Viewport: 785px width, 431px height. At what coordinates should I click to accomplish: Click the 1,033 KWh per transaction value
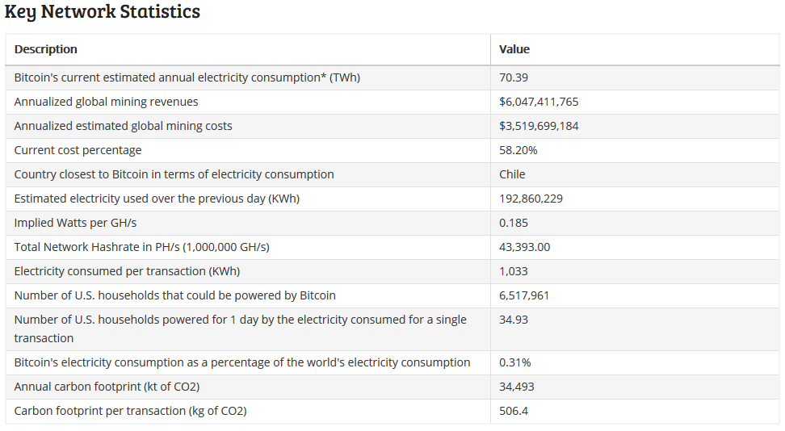[513, 271]
